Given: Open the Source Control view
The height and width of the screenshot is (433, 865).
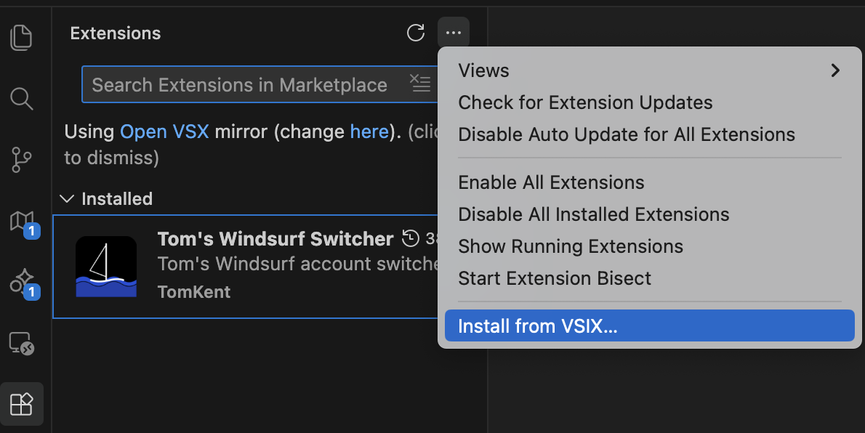Looking at the screenshot, I should click(x=22, y=159).
